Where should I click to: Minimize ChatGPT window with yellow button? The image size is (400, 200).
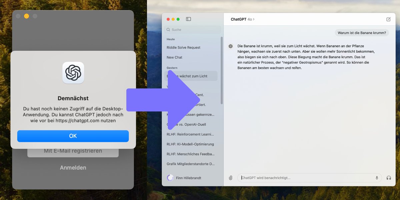[173, 19]
